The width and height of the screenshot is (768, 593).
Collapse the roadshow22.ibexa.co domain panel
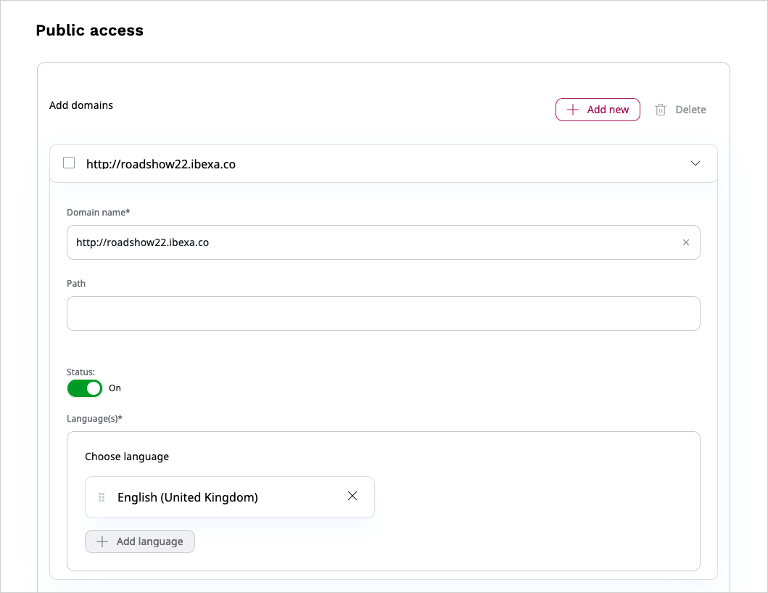695,163
